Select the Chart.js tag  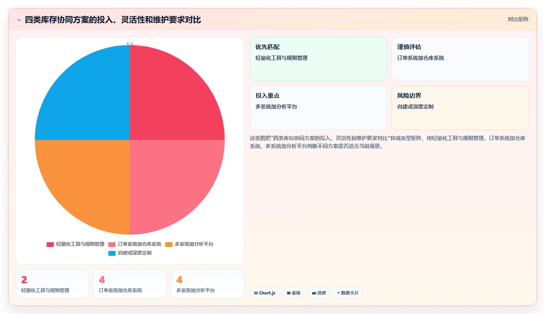point(265,293)
